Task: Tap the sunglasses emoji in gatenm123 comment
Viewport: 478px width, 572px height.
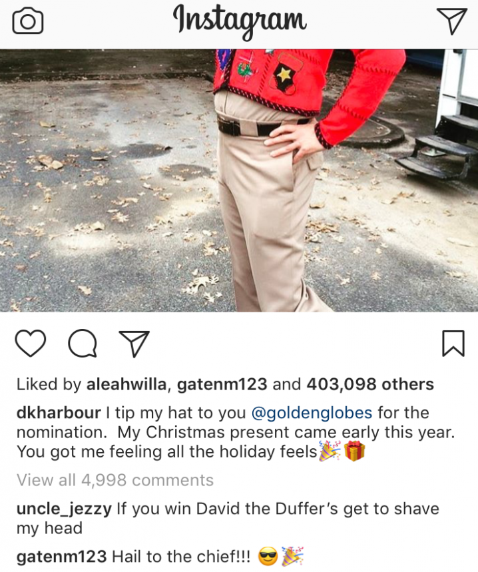Action: (268, 557)
